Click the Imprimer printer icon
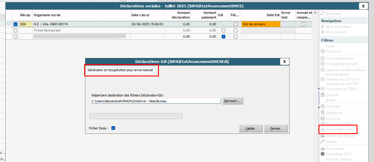Image resolution: width=374 pixels, height=162 pixels. tap(323, 119)
